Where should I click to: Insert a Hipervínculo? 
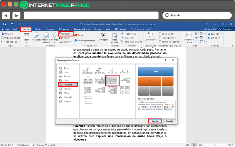pyautogui.click(x=129, y=34)
